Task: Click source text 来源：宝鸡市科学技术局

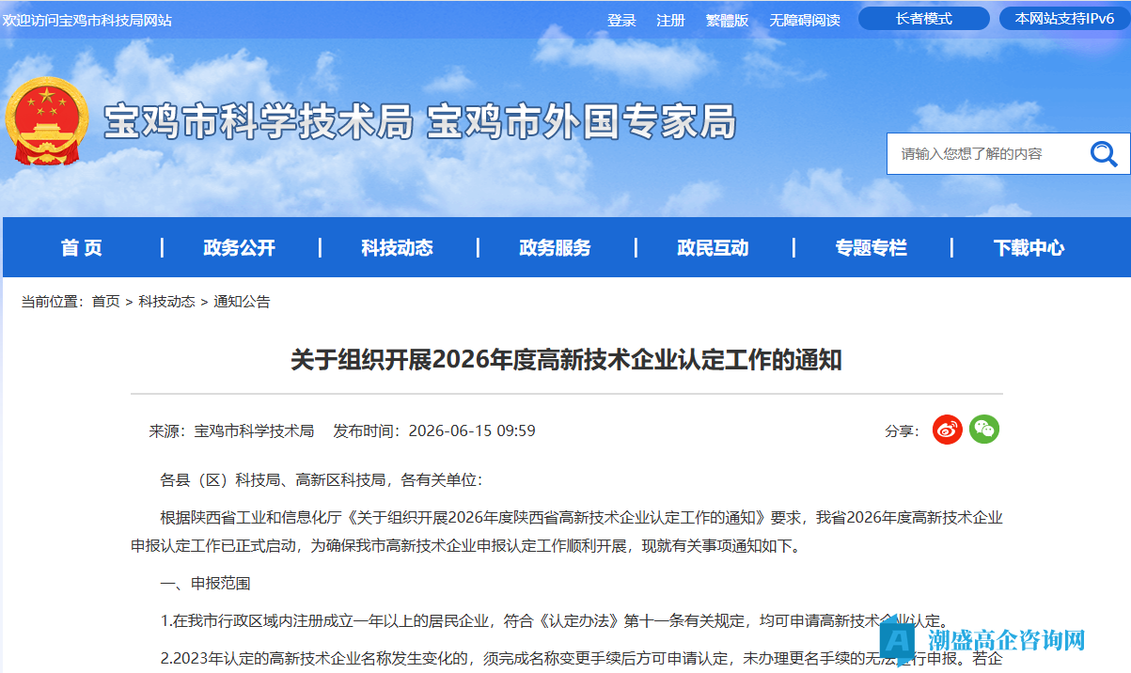Action: pos(231,431)
